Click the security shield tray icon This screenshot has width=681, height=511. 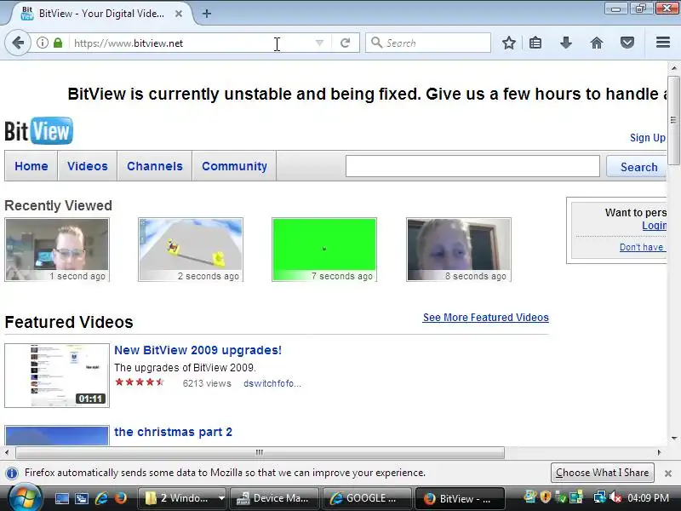click(x=545, y=497)
